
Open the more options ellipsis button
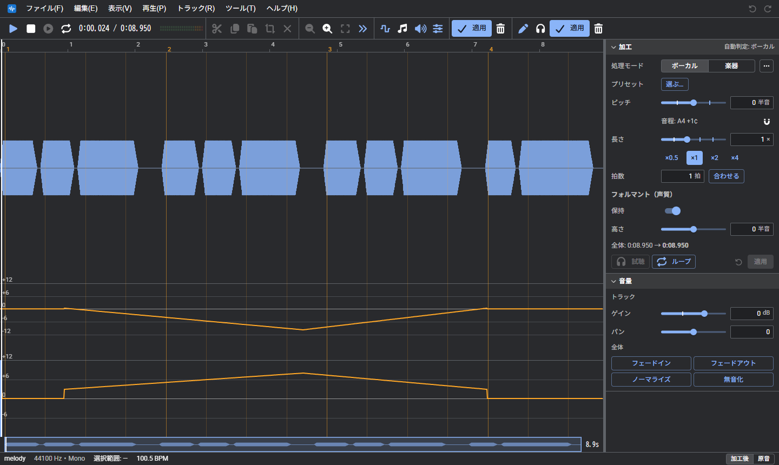point(767,66)
